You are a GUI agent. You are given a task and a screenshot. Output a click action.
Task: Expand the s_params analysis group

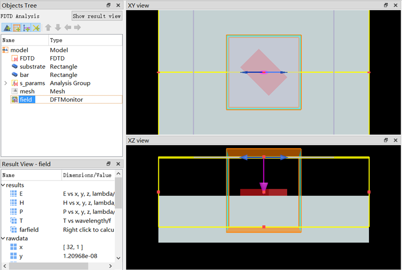6,83
